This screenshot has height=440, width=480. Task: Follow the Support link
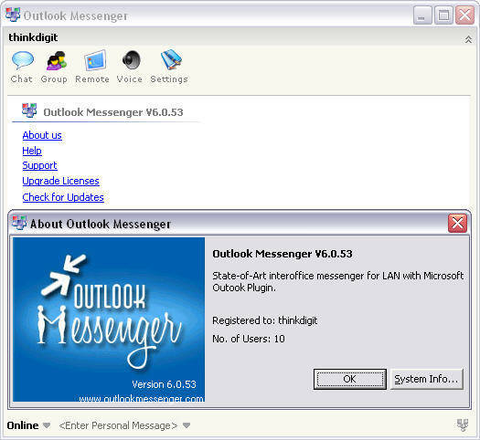[40, 165]
